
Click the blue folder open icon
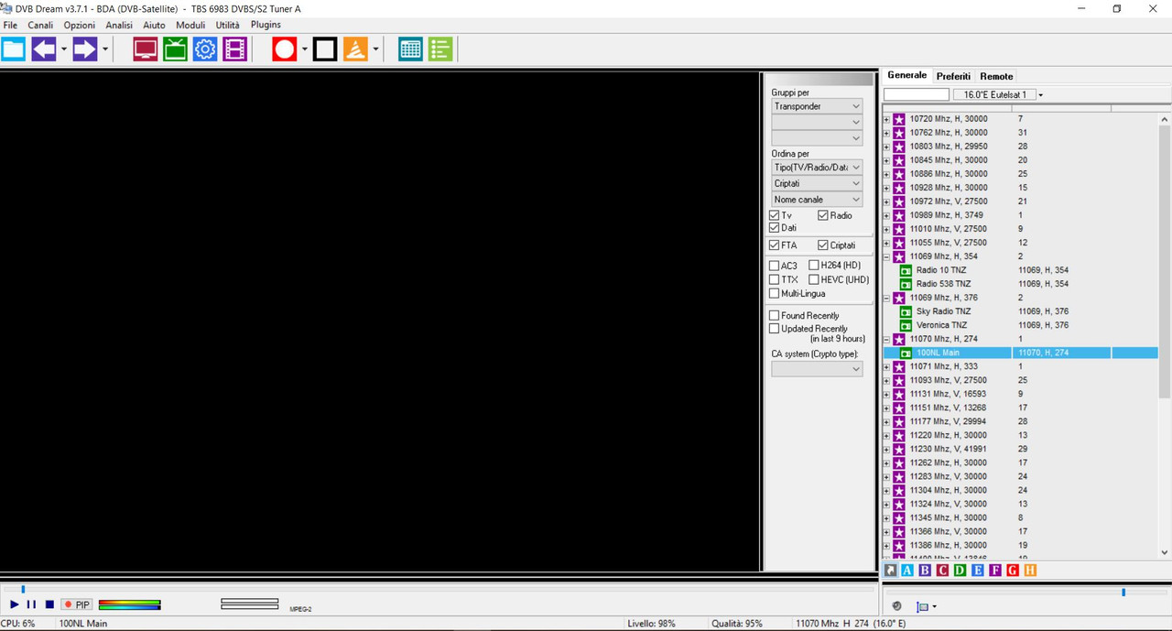click(x=13, y=49)
